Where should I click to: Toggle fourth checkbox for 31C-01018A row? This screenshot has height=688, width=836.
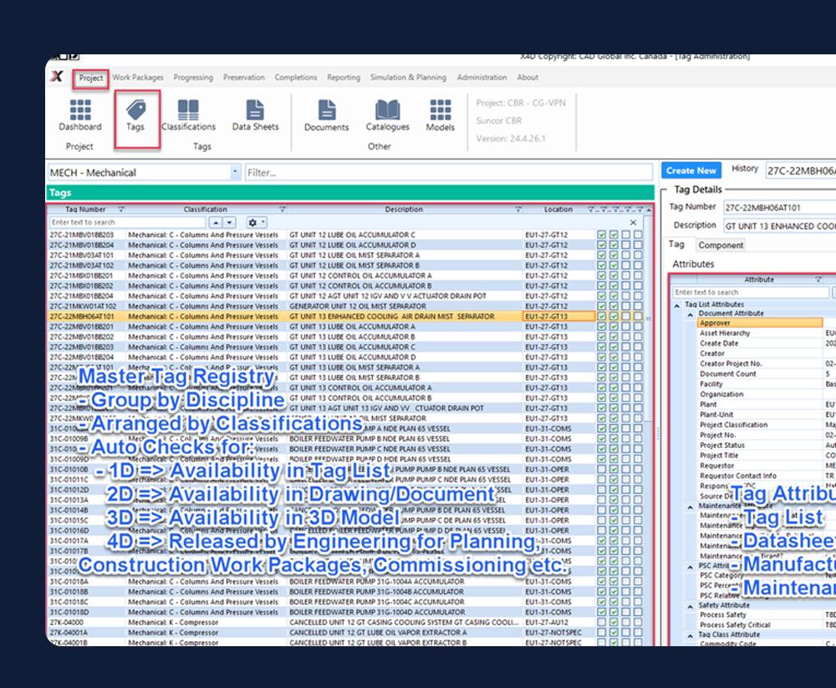[638, 582]
